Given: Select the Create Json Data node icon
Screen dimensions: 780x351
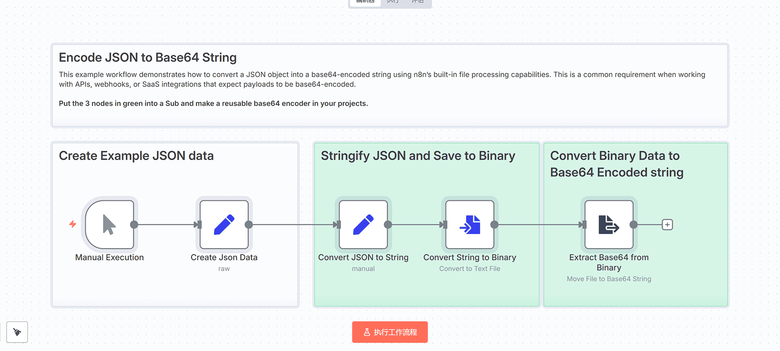Looking at the screenshot, I should pyautogui.click(x=224, y=225).
